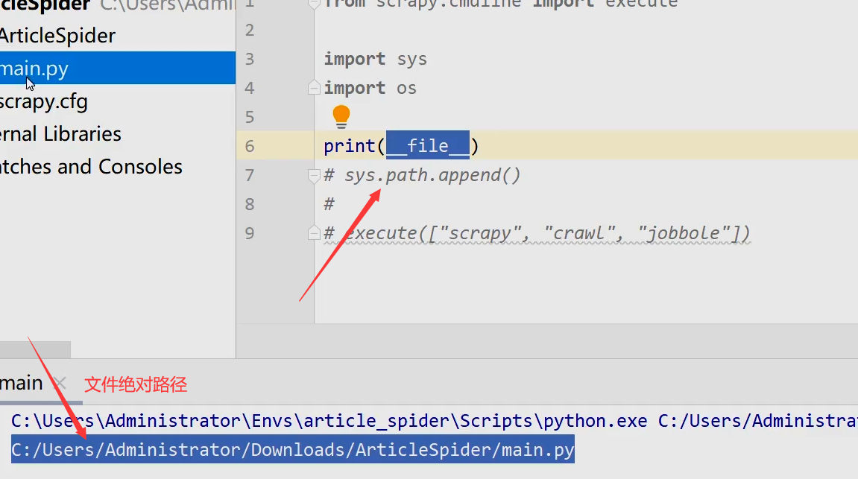
Task: Toggle fold marker at sys.path.append comment
Action: (315, 176)
